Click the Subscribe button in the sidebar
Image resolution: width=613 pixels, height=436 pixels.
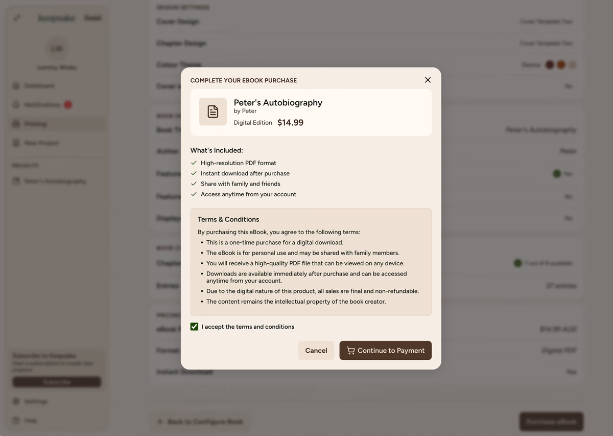pos(57,382)
